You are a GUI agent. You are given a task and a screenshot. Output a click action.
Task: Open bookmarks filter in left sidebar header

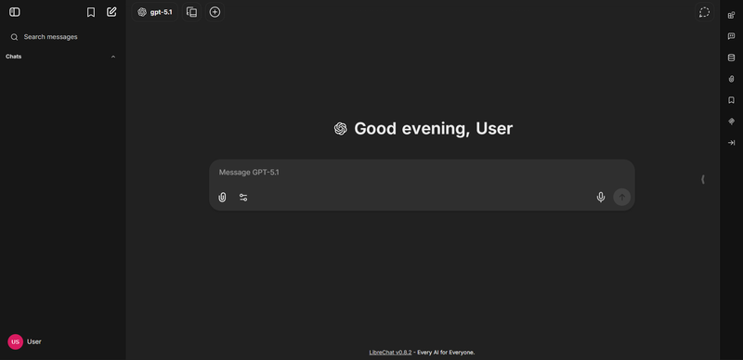pos(90,12)
